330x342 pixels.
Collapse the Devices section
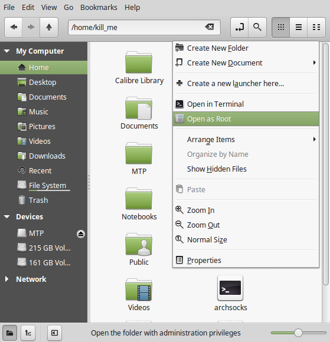coord(6,217)
